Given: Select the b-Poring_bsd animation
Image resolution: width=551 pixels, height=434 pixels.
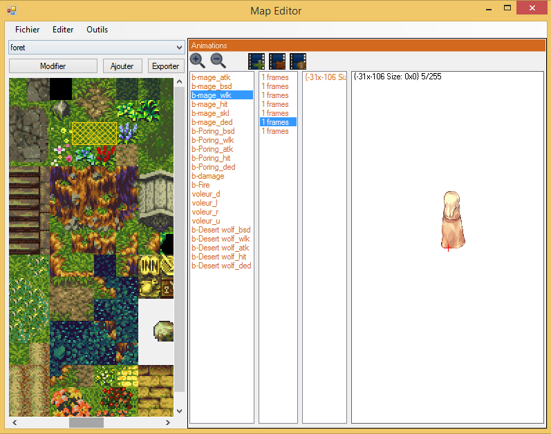Looking at the screenshot, I should [222, 131].
